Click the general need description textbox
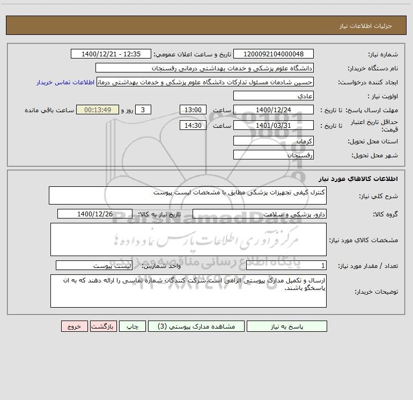Viewport: 413px width, 400px height. pyautogui.click(x=188, y=195)
